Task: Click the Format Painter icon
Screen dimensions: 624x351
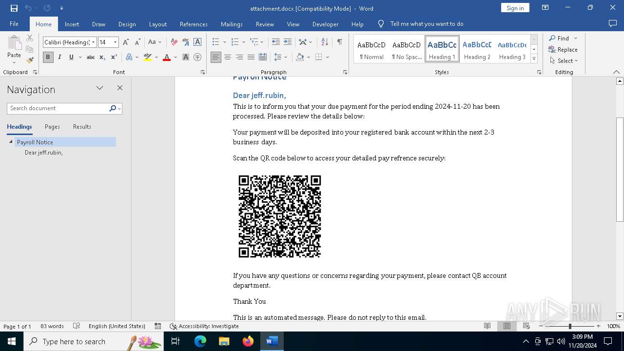Action: click(x=30, y=60)
